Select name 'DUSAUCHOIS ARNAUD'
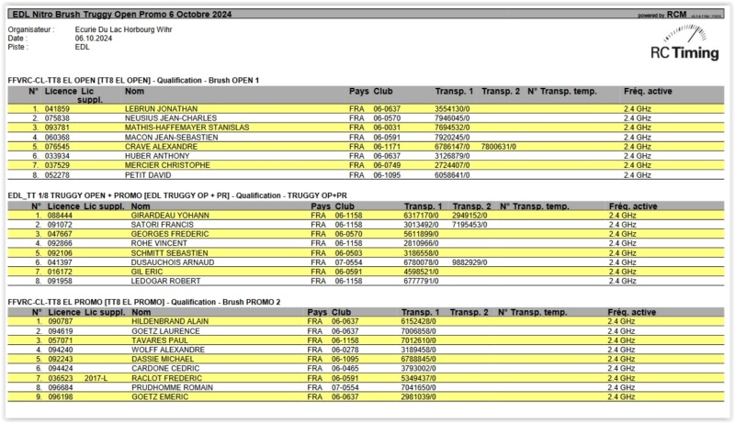The height and width of the screenshot is (423, 735). click(x=173, y=263)
